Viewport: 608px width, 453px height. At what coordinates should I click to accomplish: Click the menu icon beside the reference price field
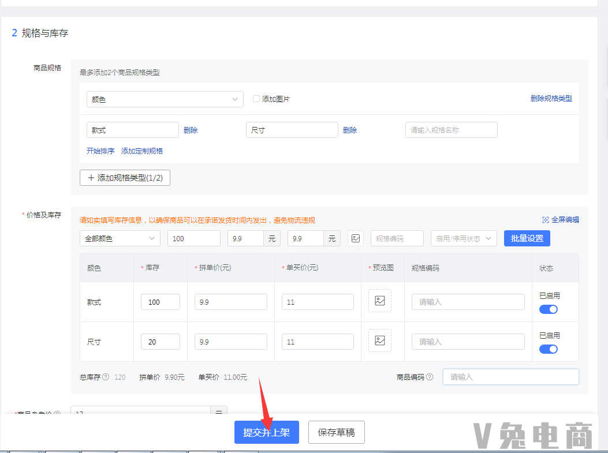[217, 413]
